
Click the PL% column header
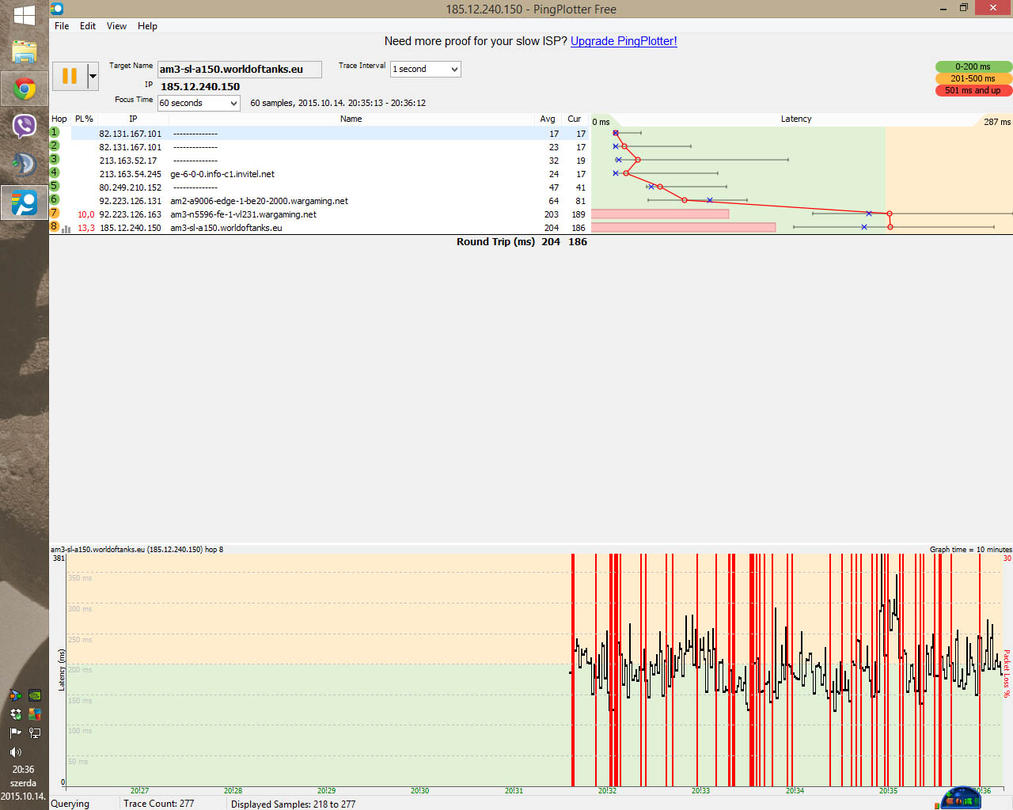tap(84, 119)
